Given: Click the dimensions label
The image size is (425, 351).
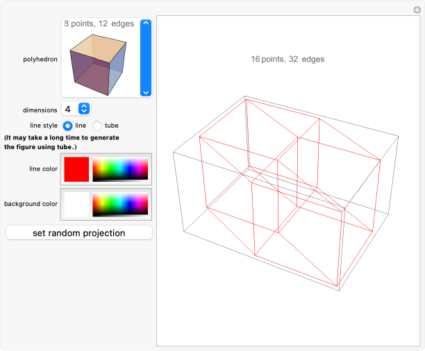Looking at the screenshot, I should pos(40,110).
